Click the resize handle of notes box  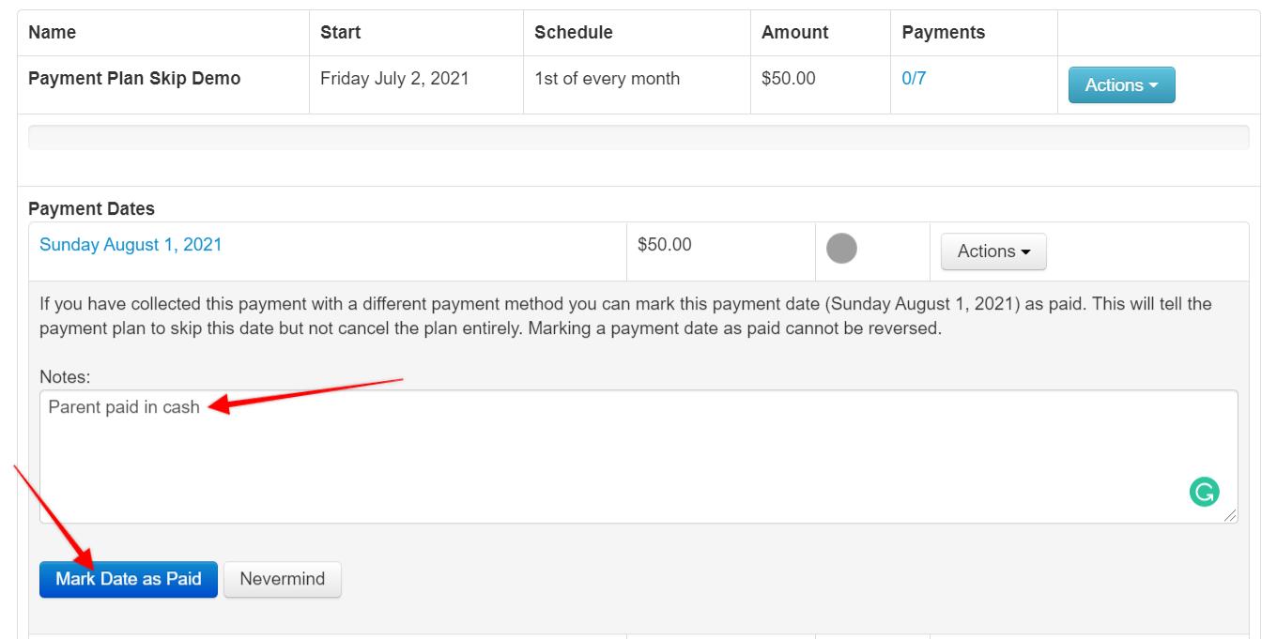1230,516
